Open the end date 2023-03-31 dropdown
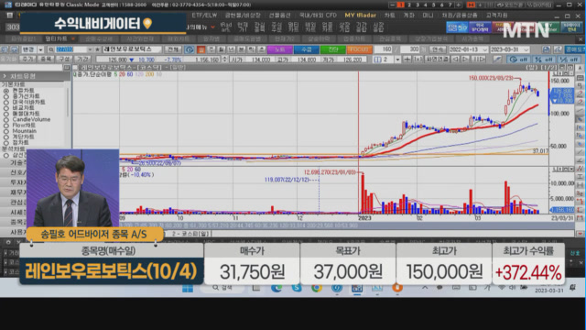 (x=526, y=49)
